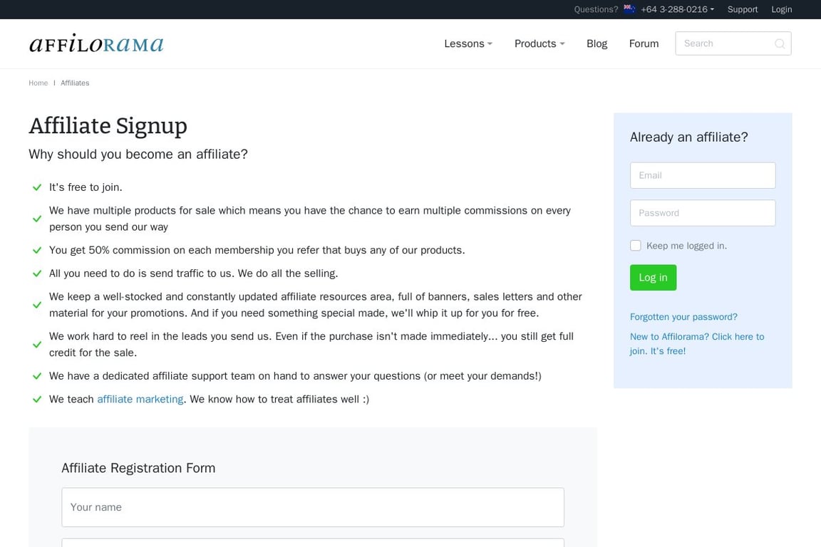Click "New to Affilorama? Click here to join" link
The height and width of the screenshot is (547, 821).
(x=697, y=344)
